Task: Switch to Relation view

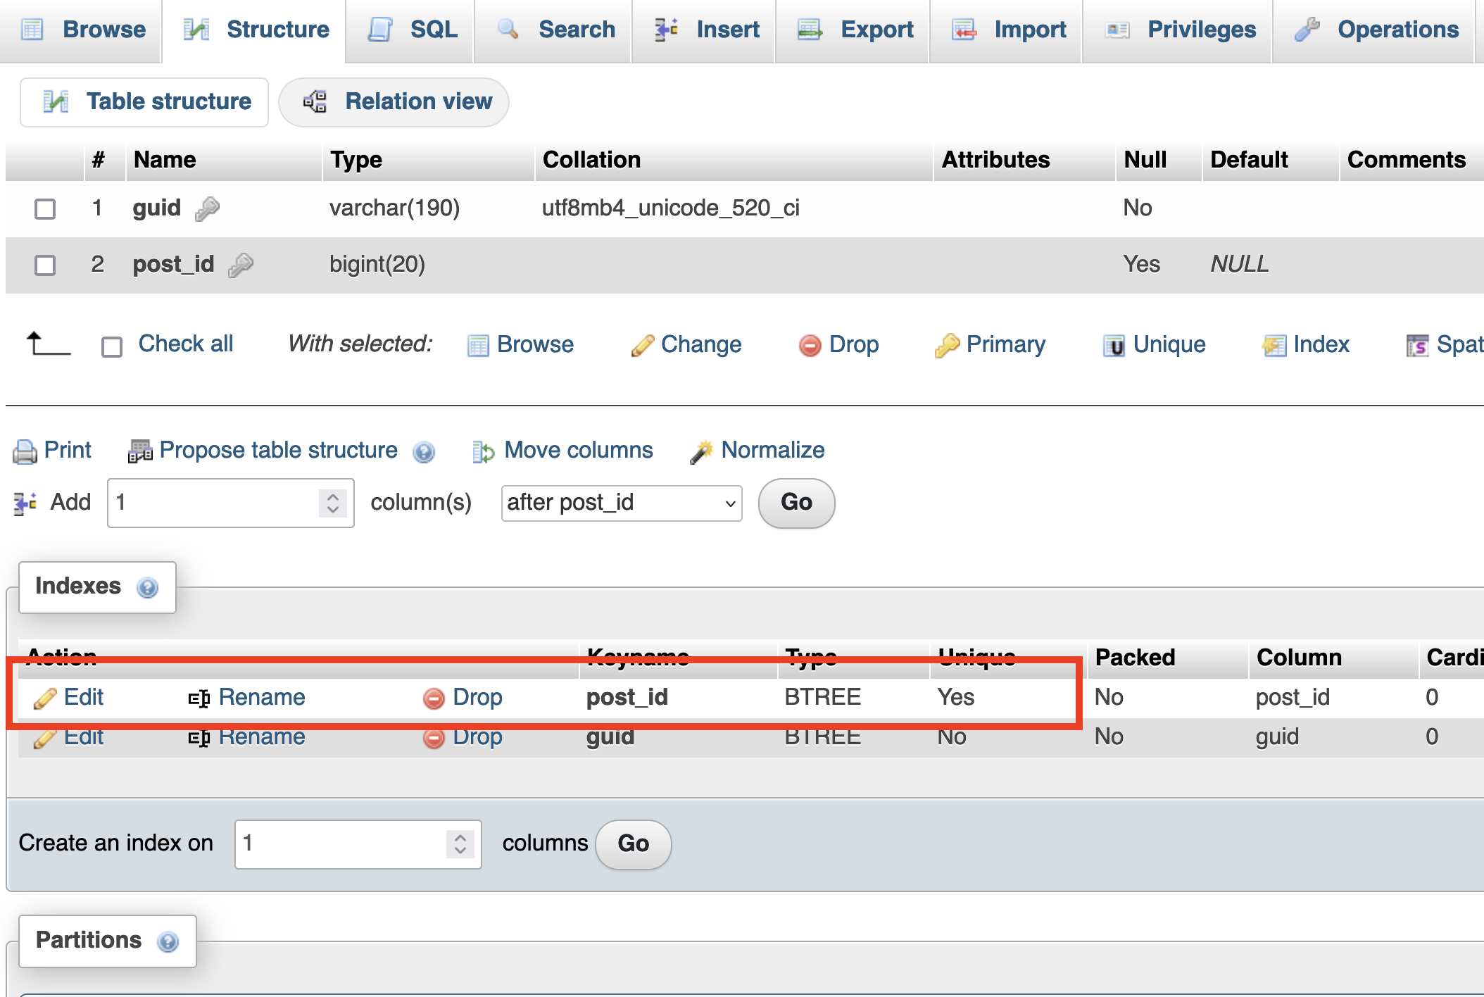Action: (394, 102)
